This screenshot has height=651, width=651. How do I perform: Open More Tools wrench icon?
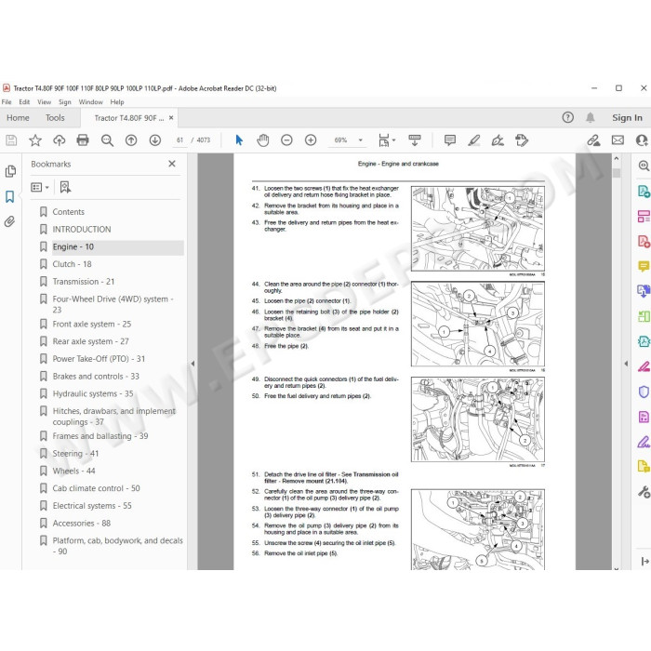click(644, 492)
